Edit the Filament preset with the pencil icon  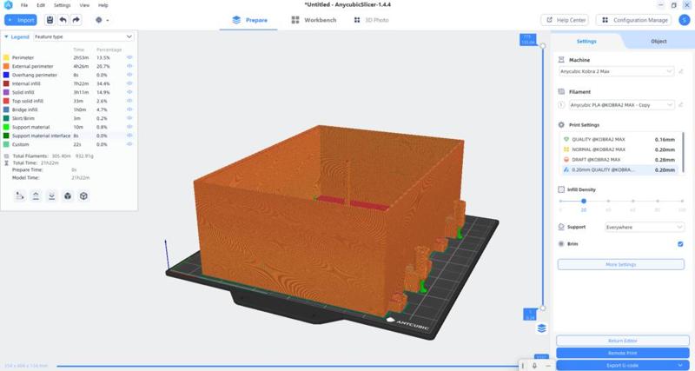681,105
